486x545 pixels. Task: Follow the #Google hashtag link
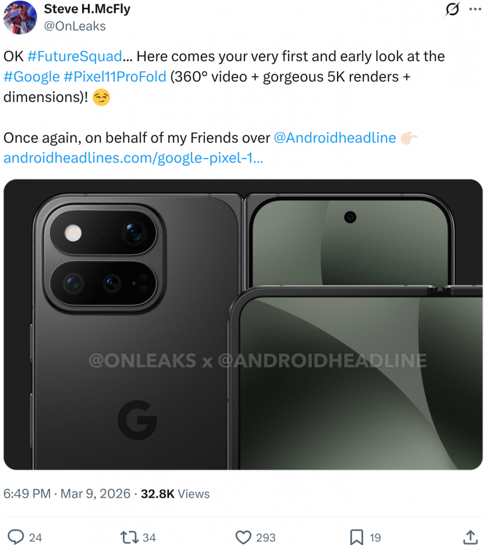[x=31, y=76]
